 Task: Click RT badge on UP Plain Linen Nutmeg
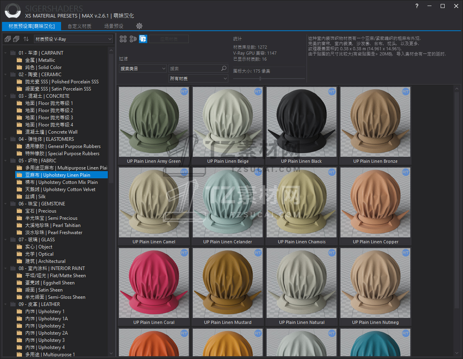[x=406, y=253]
